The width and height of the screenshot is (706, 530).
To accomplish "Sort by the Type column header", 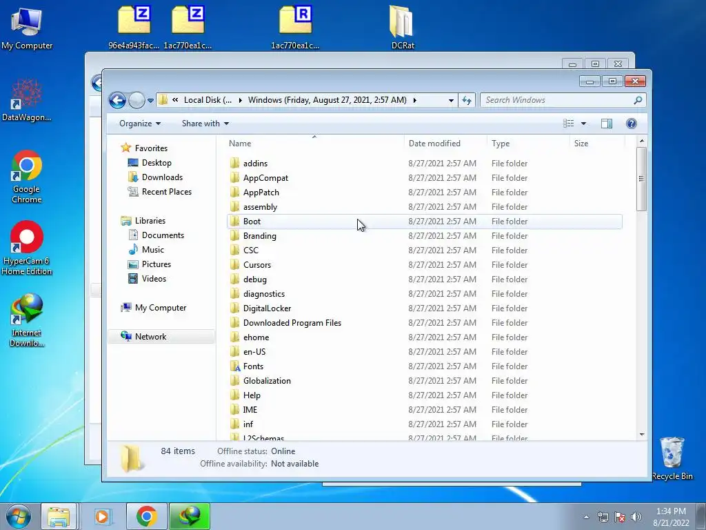I will point(501,144).
